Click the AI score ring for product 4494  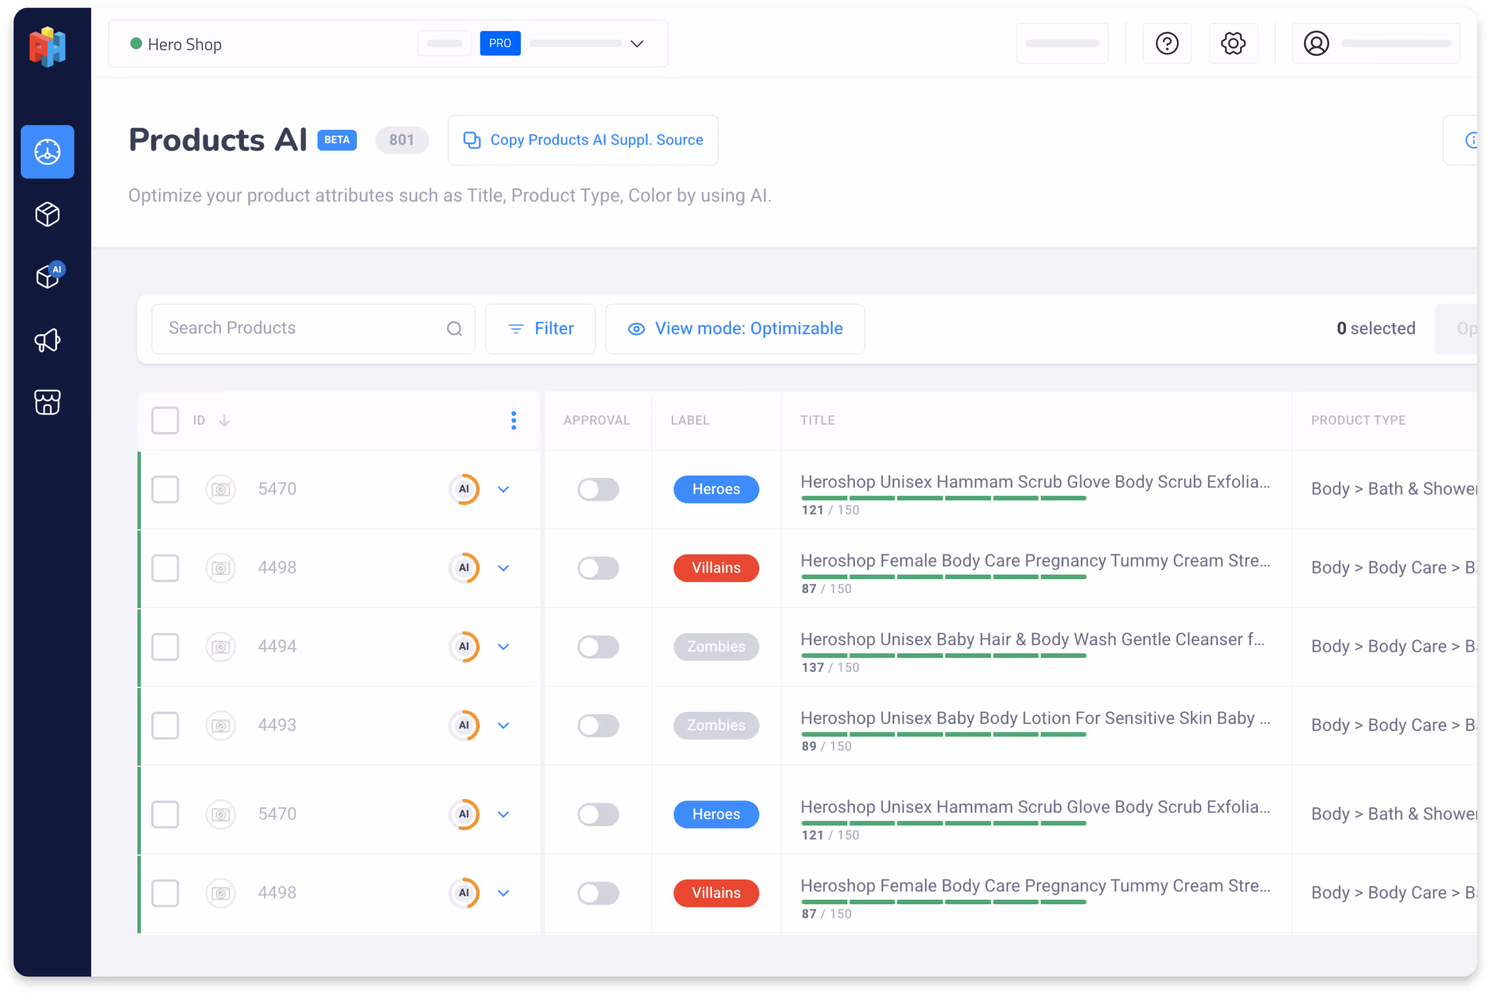tap(464, 647)
